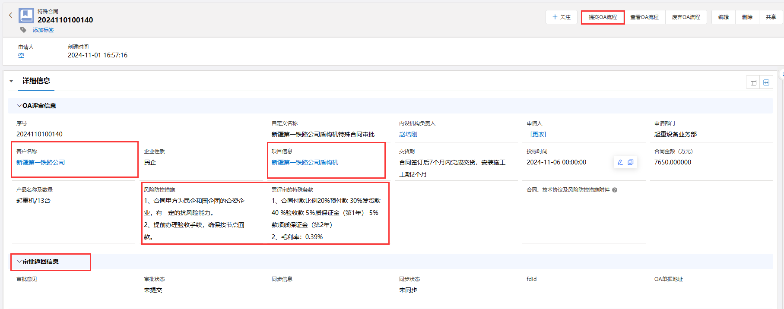Collapse the 详细信息 section triangle

click(x=11, y=81)
